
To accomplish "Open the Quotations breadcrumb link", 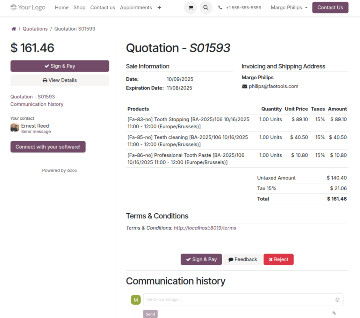I will pyautogui.click(x=35, y=29).
